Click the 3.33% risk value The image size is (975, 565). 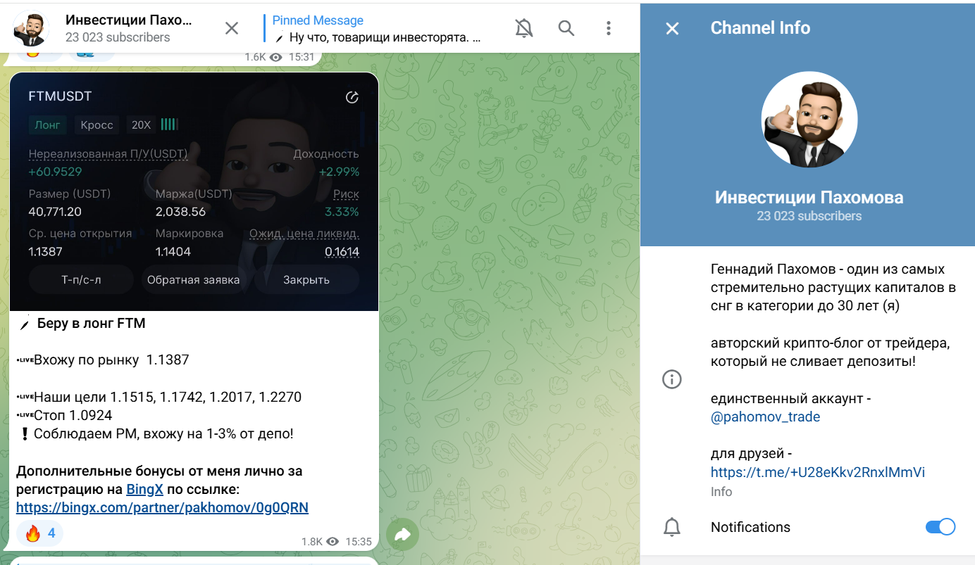(x=342, y=212)
